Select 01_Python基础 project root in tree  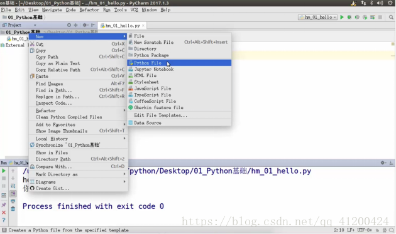point(23,32)
